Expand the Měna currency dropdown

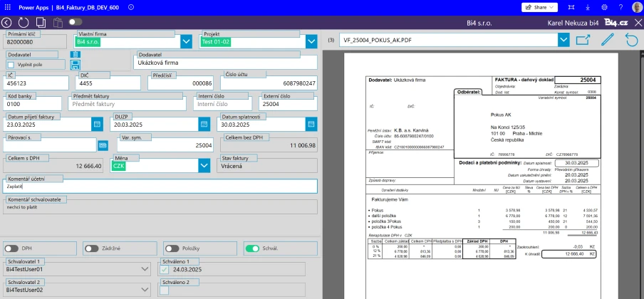[x=204, y=165]
